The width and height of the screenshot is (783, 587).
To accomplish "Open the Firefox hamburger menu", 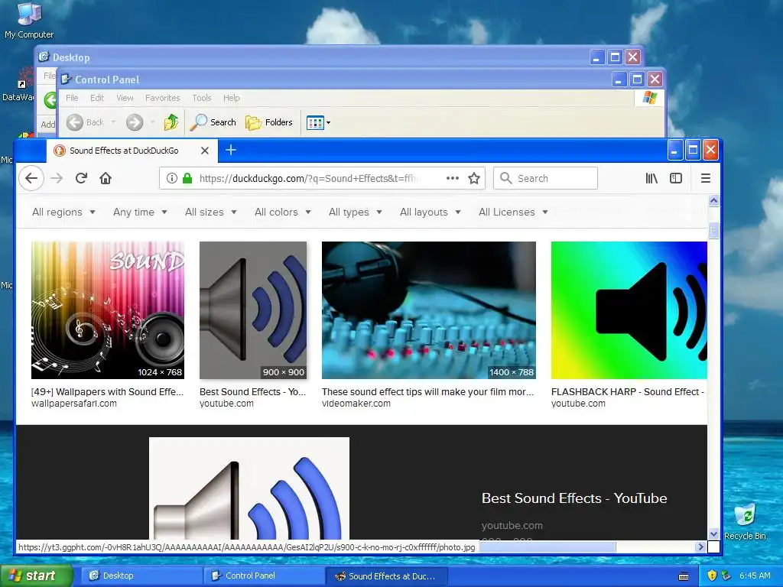I will pos(706,178).
